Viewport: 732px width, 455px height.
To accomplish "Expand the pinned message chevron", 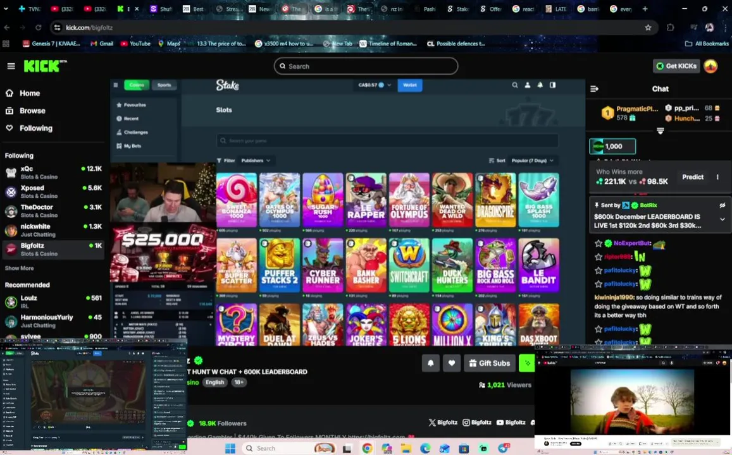I will (x=723, y=219).
